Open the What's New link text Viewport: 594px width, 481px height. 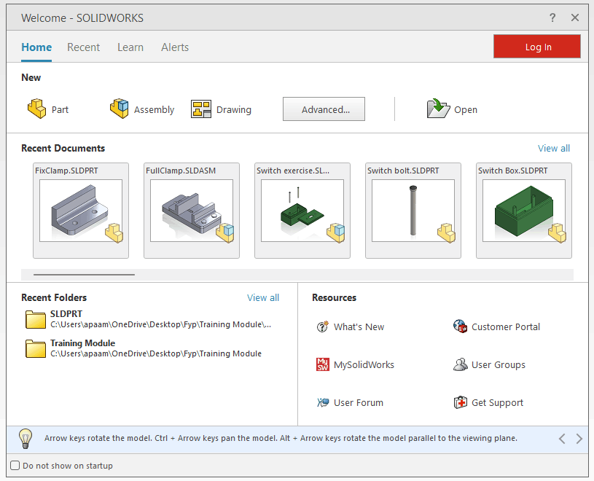pos(359,326)
